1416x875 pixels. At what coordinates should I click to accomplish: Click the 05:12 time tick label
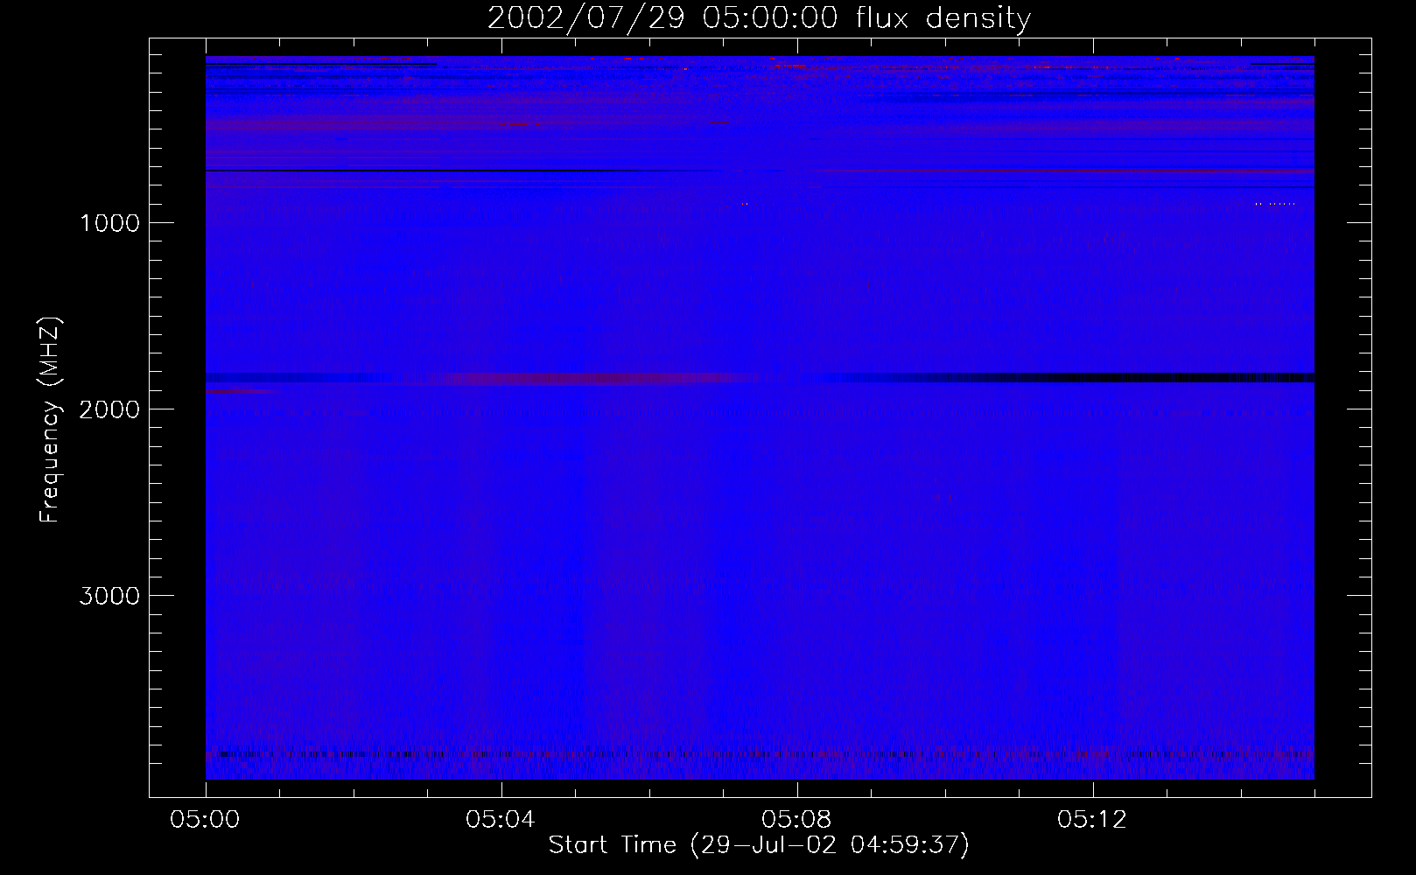coord(1092,820)
